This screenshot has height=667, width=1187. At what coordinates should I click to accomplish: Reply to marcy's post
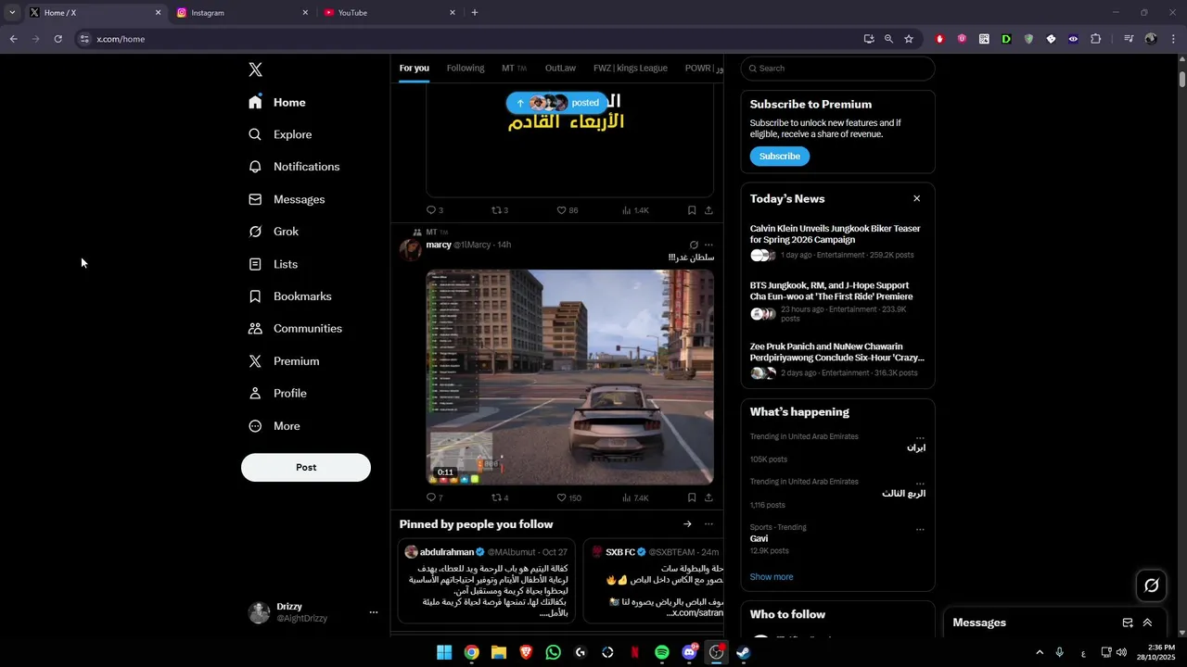click(434, 497)
